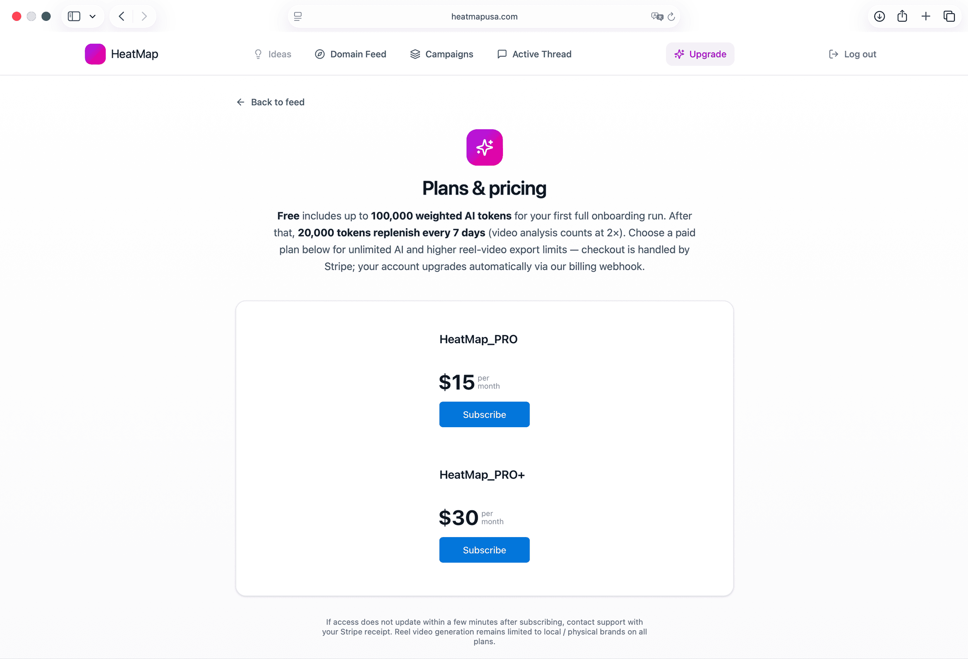Open the Reader view icon in address bar
This screenshot has height=659, width=968.
298,16
